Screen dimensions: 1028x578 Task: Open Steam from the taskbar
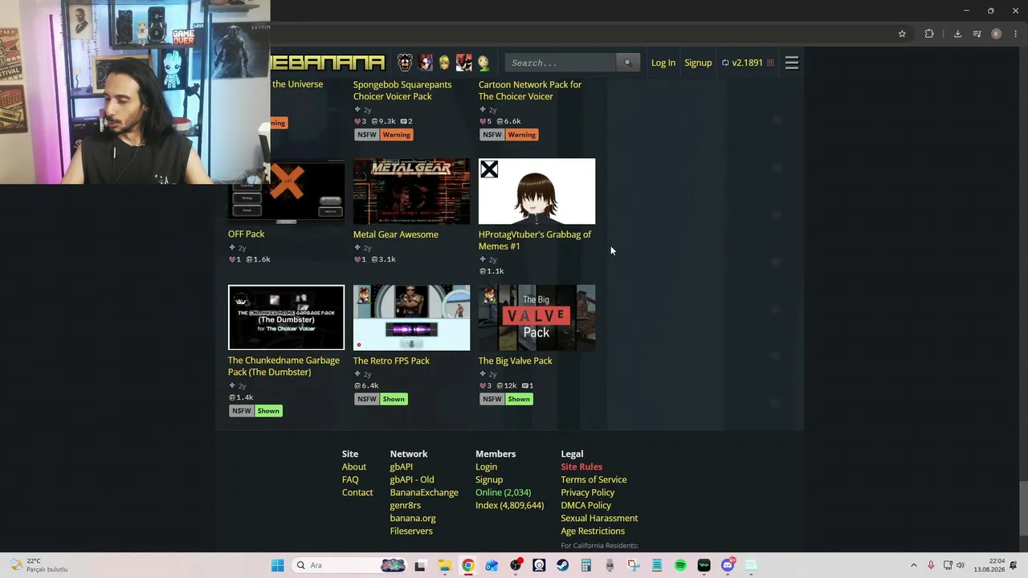click(x=562, y=565)
